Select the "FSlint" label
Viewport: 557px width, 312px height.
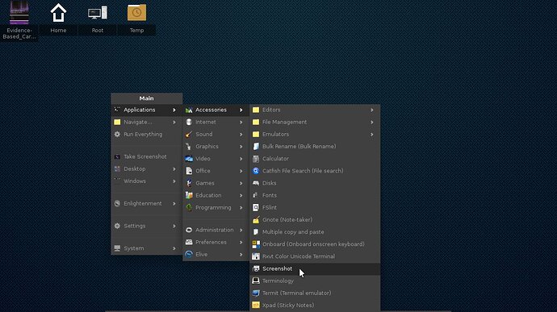point(270,208)
